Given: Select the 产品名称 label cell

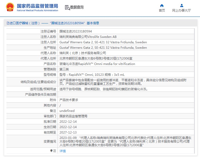Looking at the screenshot, I should pos(32,64).
